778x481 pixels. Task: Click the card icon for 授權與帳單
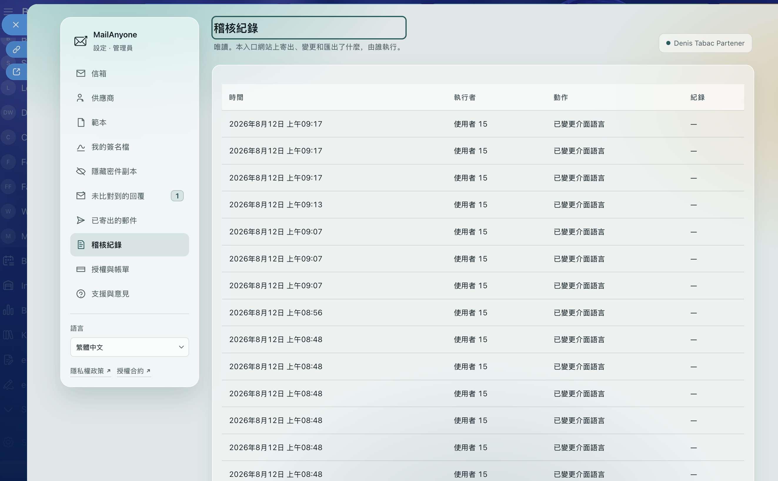(81, 269)
